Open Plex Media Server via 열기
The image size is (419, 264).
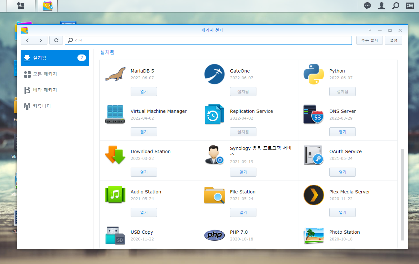point(343,212)
